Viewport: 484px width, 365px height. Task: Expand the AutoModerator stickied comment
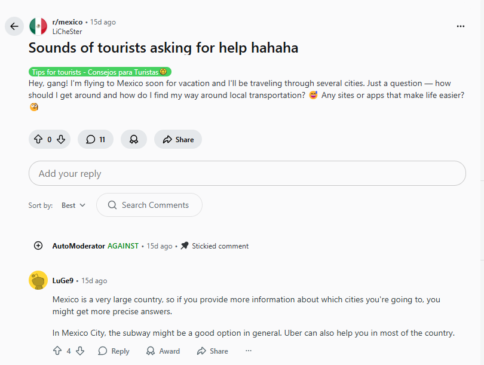38,246
